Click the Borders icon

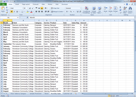(x=22, y=11)
